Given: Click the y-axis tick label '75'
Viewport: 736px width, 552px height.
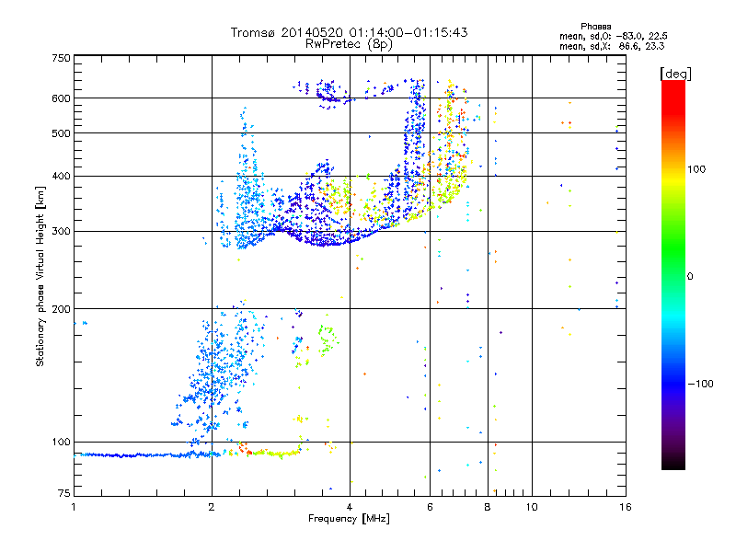Looking at the screenshot, I should [64, 493].
